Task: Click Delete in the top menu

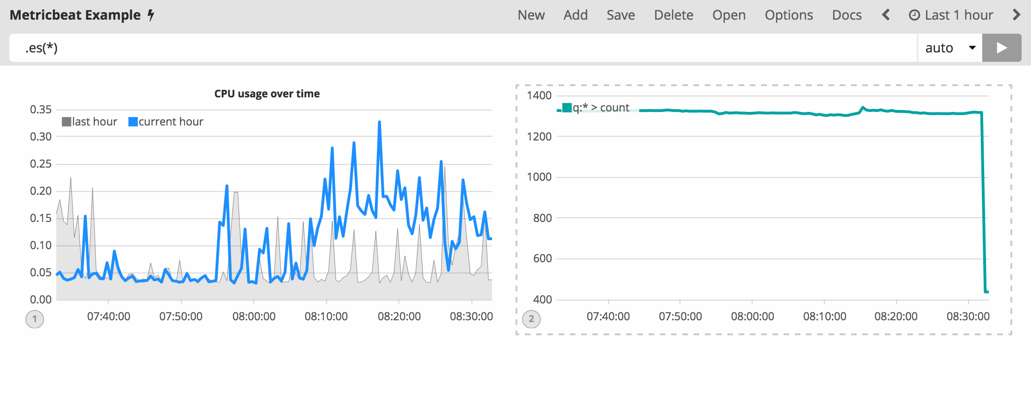Action: coord(673,15)
